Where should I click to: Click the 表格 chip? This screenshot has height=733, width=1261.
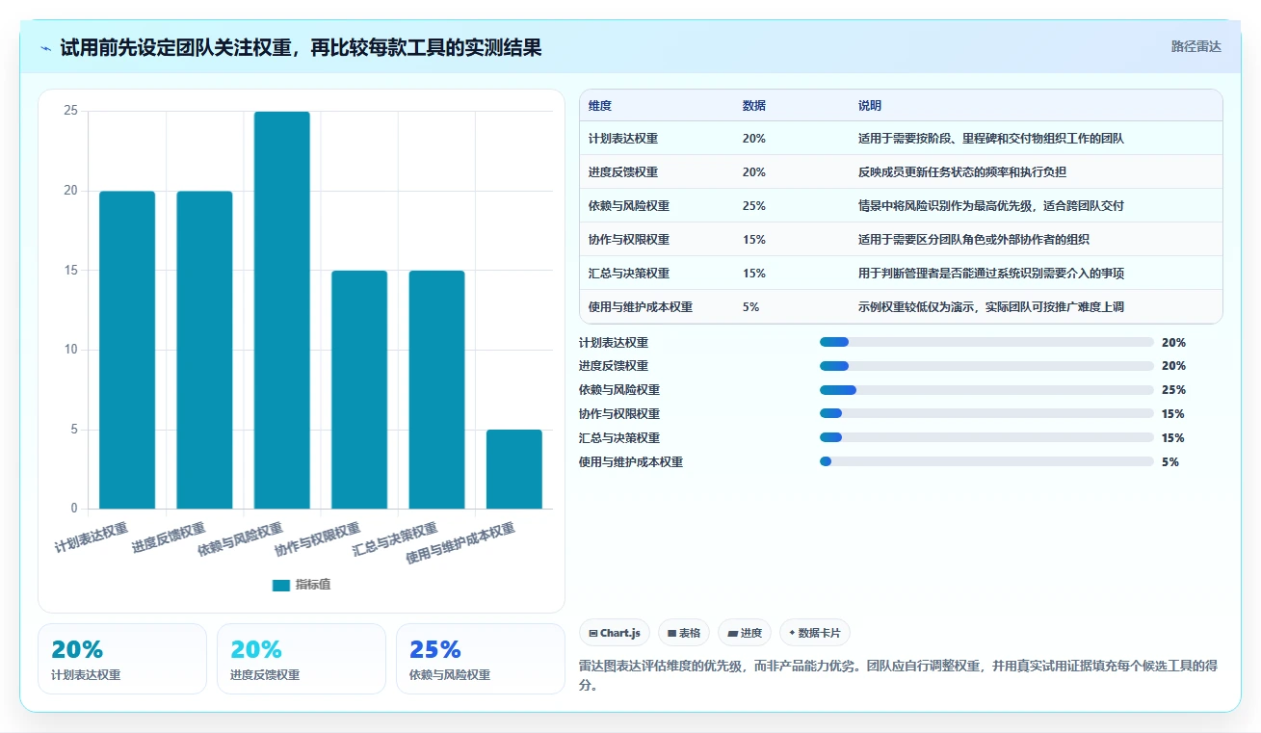(683, 633)
